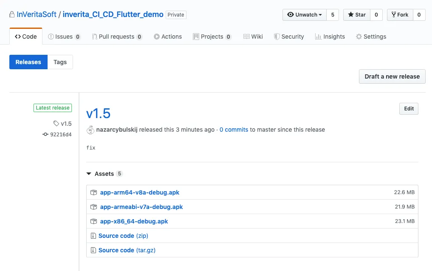This screenshot has height=271, width=432.
Task: Click the Insights graph icon
Action: [x=318, y=37]
